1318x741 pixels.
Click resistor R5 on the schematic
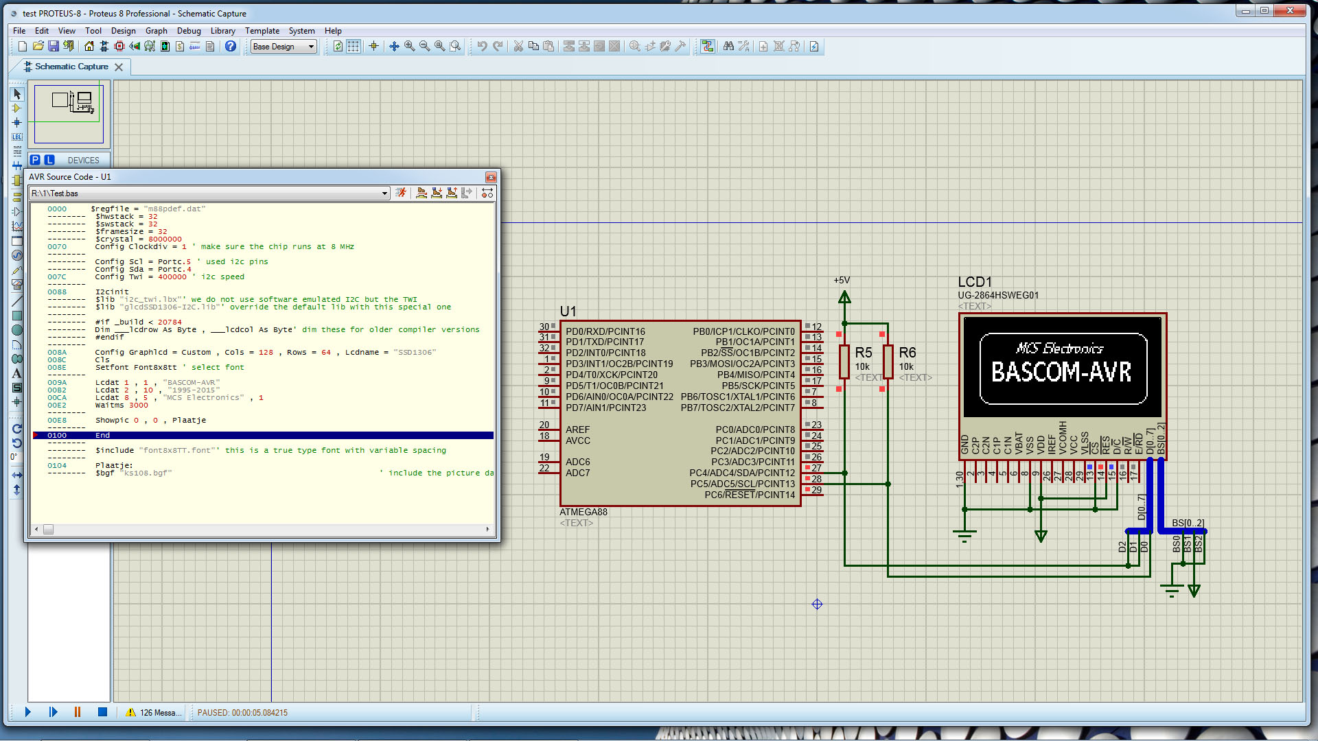[x=844, y=361]
